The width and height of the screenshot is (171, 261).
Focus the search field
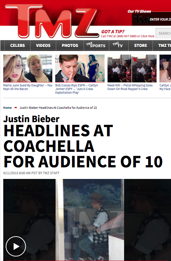coord(163,33)
